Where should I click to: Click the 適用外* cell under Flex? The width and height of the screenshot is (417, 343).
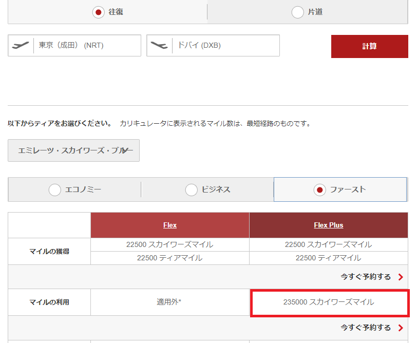[170, 302]
